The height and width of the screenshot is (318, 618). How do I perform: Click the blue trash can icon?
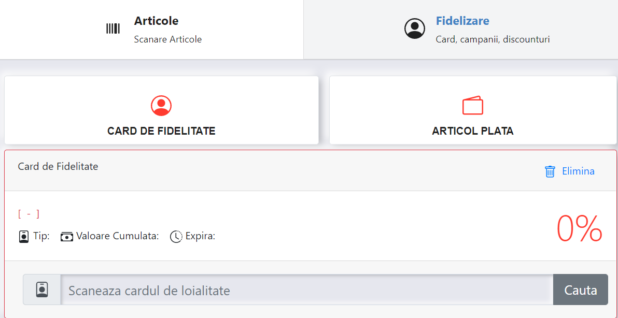550,171
